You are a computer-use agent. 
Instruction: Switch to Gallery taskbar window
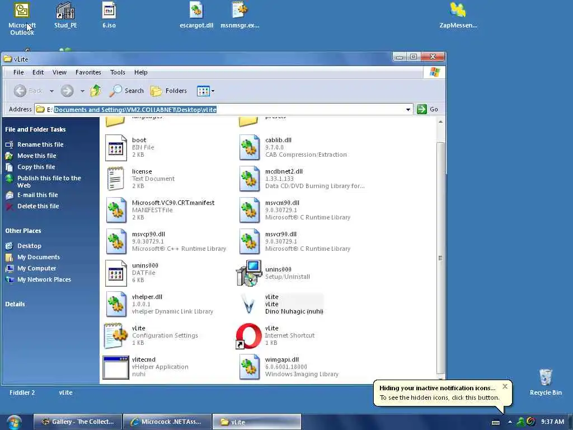(77, 422)
